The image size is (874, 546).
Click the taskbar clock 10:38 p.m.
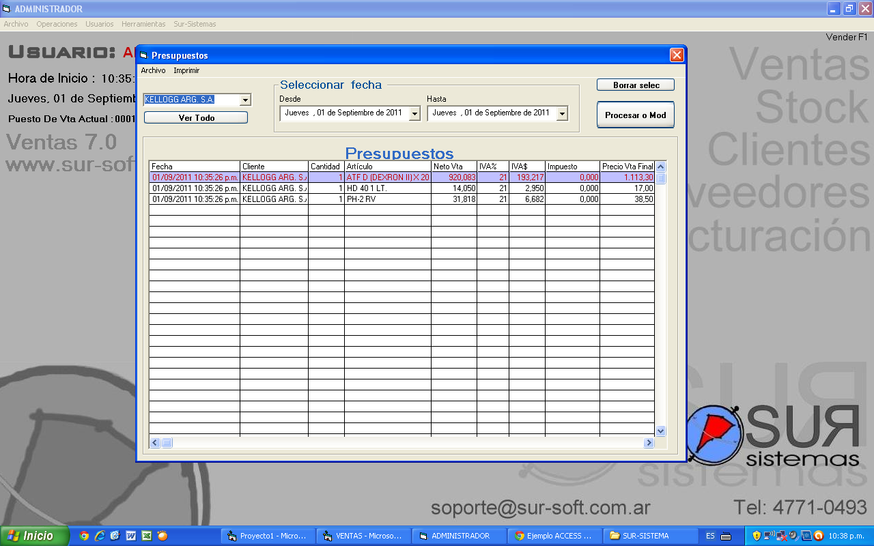[846, 536]
